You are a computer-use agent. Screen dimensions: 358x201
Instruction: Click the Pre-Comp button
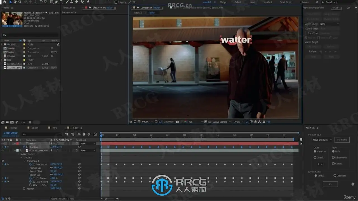click(342, 140)
